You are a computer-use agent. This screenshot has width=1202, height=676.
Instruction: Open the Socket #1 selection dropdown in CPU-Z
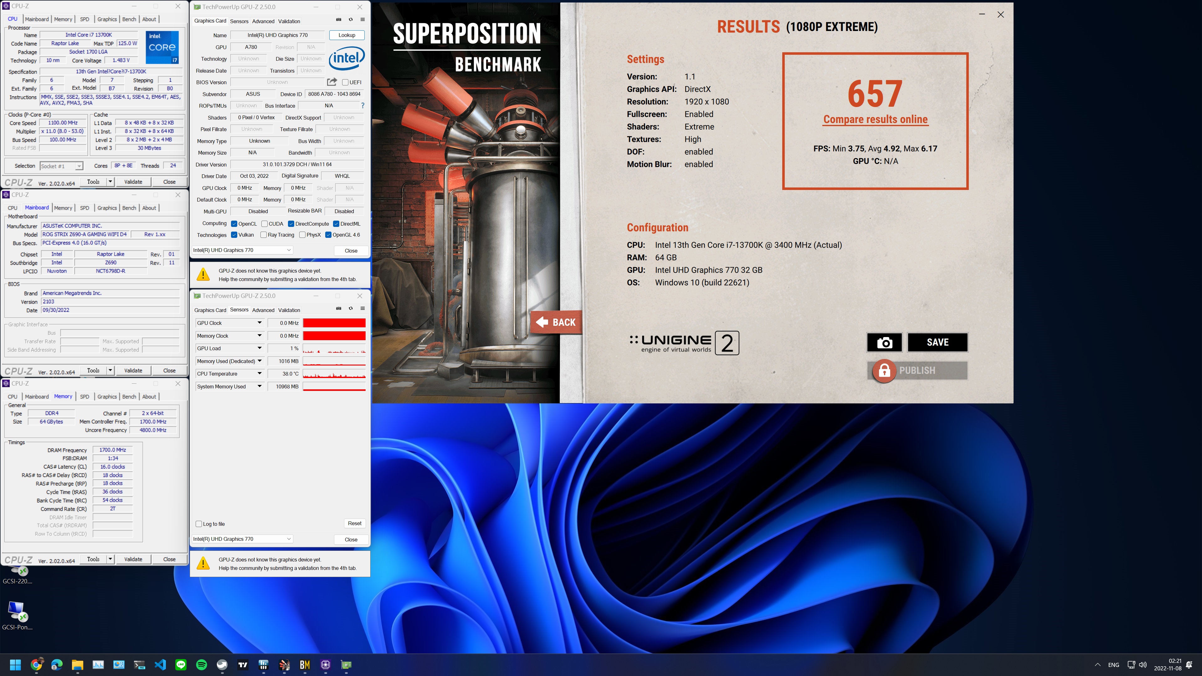61,166
